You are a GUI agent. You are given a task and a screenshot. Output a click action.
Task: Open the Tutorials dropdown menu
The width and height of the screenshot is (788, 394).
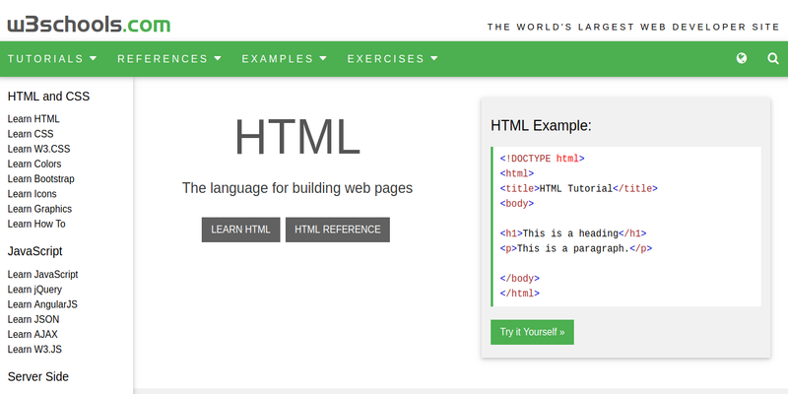coord(52,59)
